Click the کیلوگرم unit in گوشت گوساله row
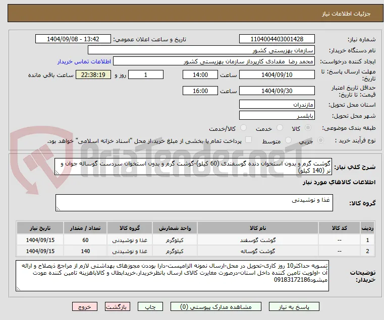384x320 pixels. pyautogui.click(x=175, y=251)
